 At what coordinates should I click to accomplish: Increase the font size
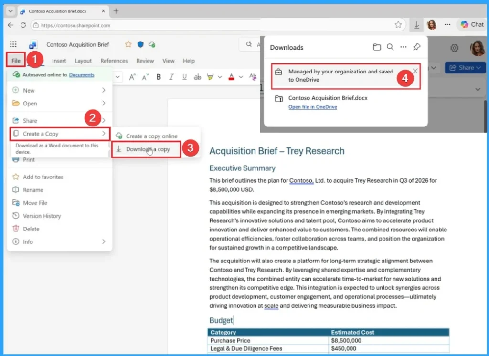click(x=132, y=76)
